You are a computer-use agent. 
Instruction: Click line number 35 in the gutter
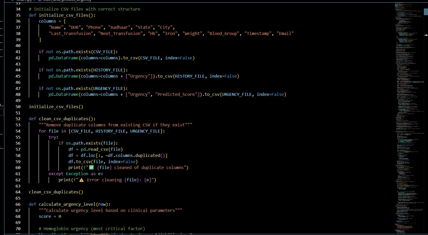coord(18,15)
